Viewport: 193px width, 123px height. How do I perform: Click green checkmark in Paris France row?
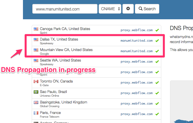coord(157,114)
